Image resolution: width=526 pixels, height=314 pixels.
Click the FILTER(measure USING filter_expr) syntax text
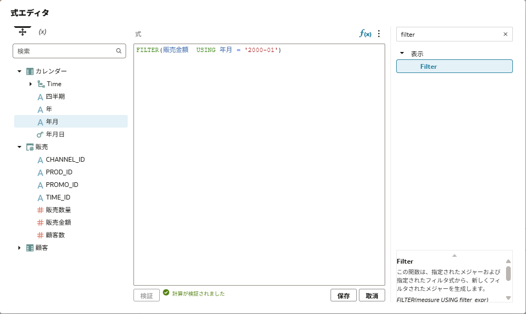coord(442,300)
